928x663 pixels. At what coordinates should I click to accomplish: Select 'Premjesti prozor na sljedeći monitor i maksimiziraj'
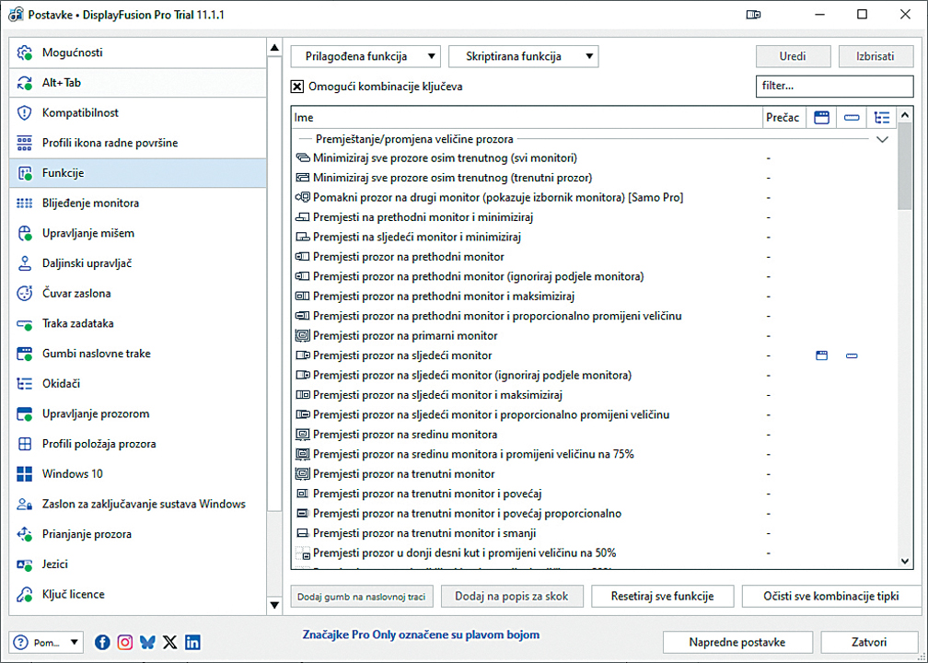pyautogui.click(x=594, y=395)
